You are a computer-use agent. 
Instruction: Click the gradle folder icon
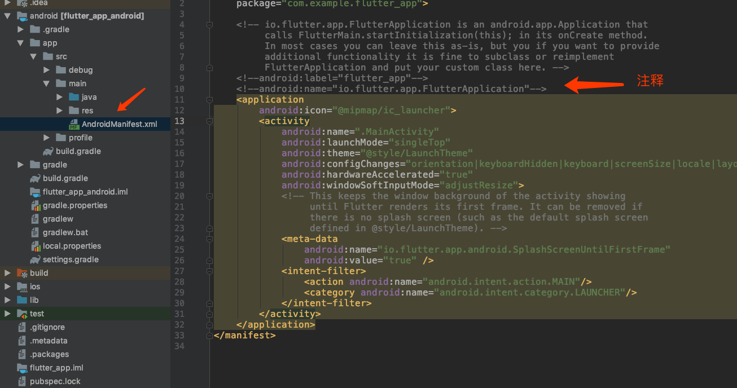point(35,165)
